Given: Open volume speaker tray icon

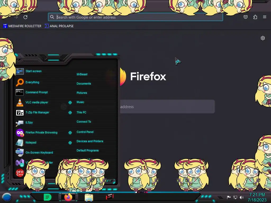Looking at the screenshot, I should 241,197.
